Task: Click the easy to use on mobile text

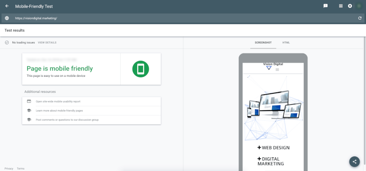Action: pyautogui.click(x=56, y=76)
